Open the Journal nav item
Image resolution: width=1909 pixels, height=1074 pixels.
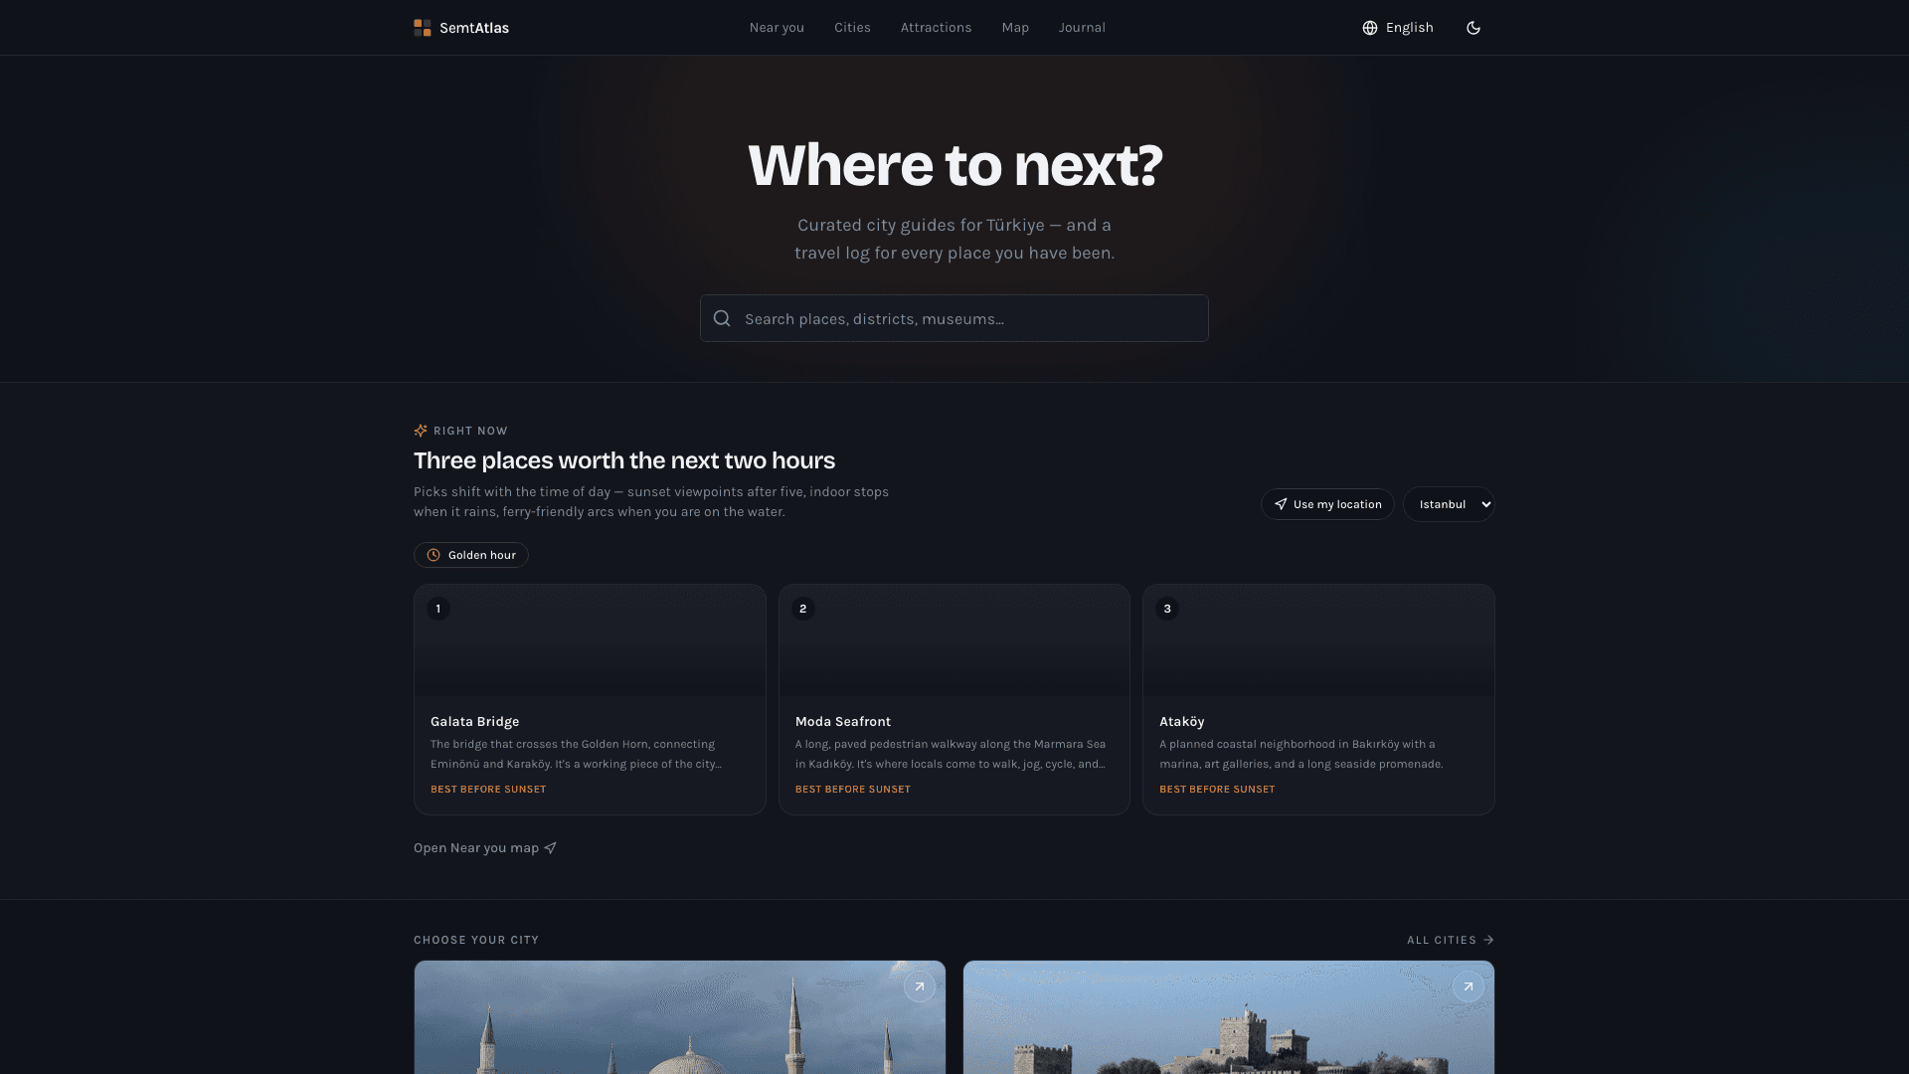click(1082, 28)
